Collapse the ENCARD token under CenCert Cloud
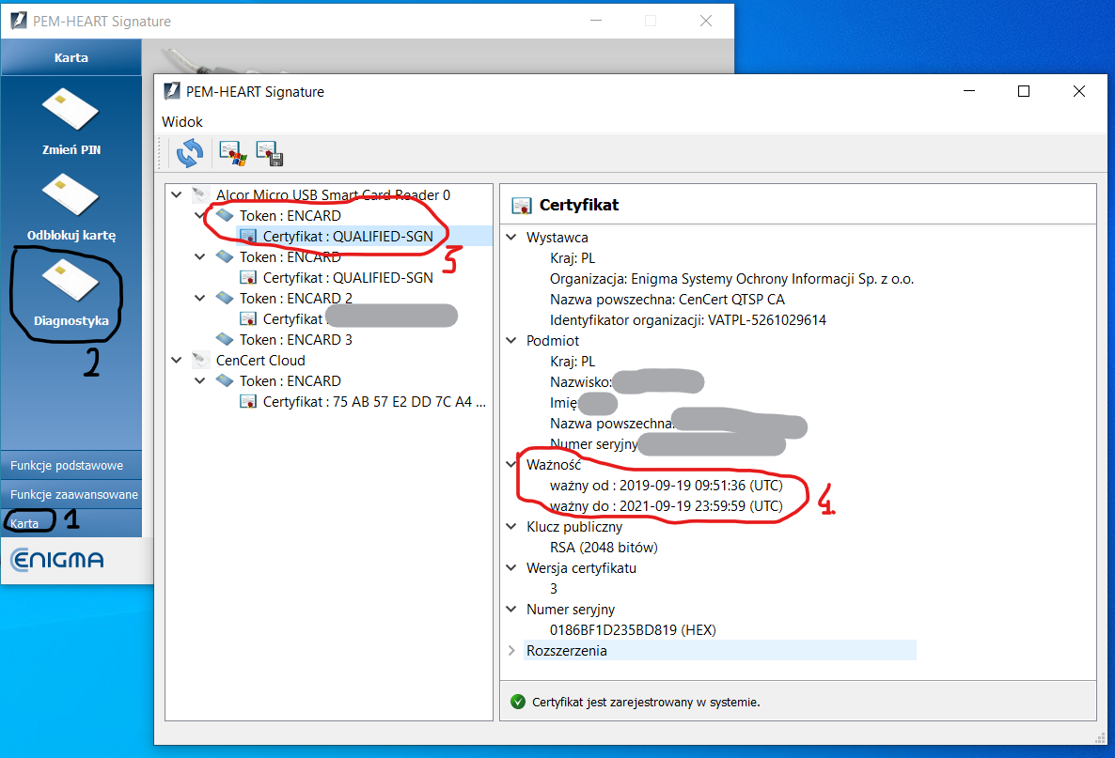Image resolution: width=1115 pixels, height=758 pixels. point(200,380)
